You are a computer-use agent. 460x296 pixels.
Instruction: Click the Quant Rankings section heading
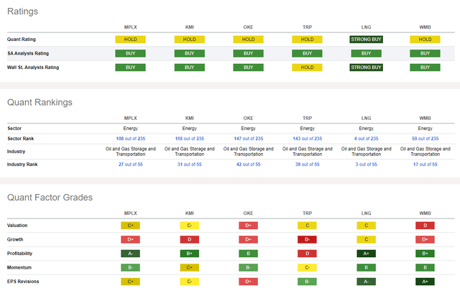[40, 103]
